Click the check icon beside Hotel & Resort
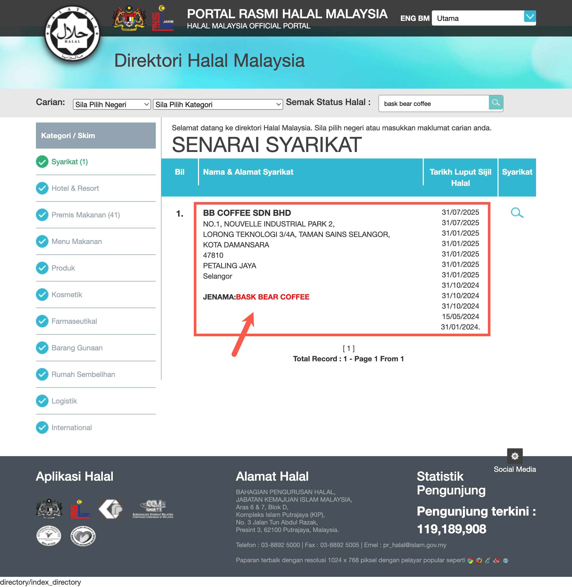Viewport: 572px width, 587px height. [x=42, y=188]
